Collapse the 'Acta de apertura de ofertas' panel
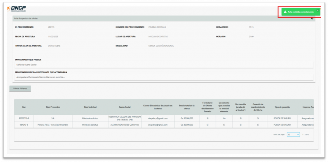 point(312,18)
